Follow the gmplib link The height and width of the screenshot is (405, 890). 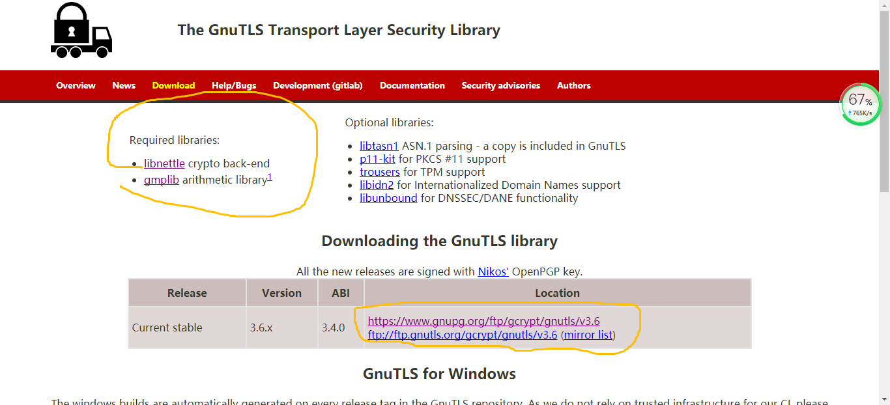[x=162, y=180]
